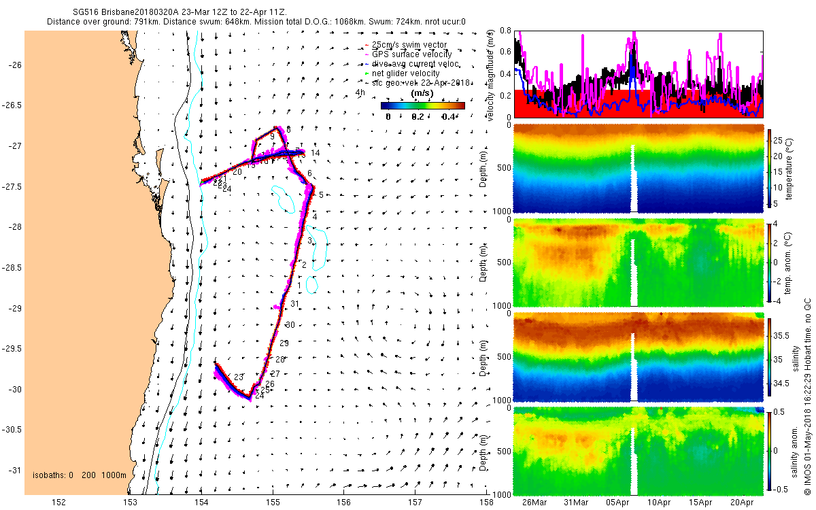
Task: Click the 'isobaths: 0 200 1000m' label
Action: [x=80, y=475]
